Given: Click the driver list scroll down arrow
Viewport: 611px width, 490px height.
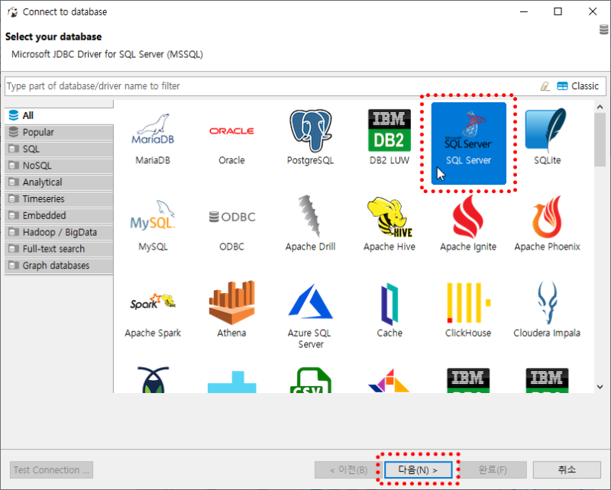Looking at the screenshot, I should [x=600, y=387].
